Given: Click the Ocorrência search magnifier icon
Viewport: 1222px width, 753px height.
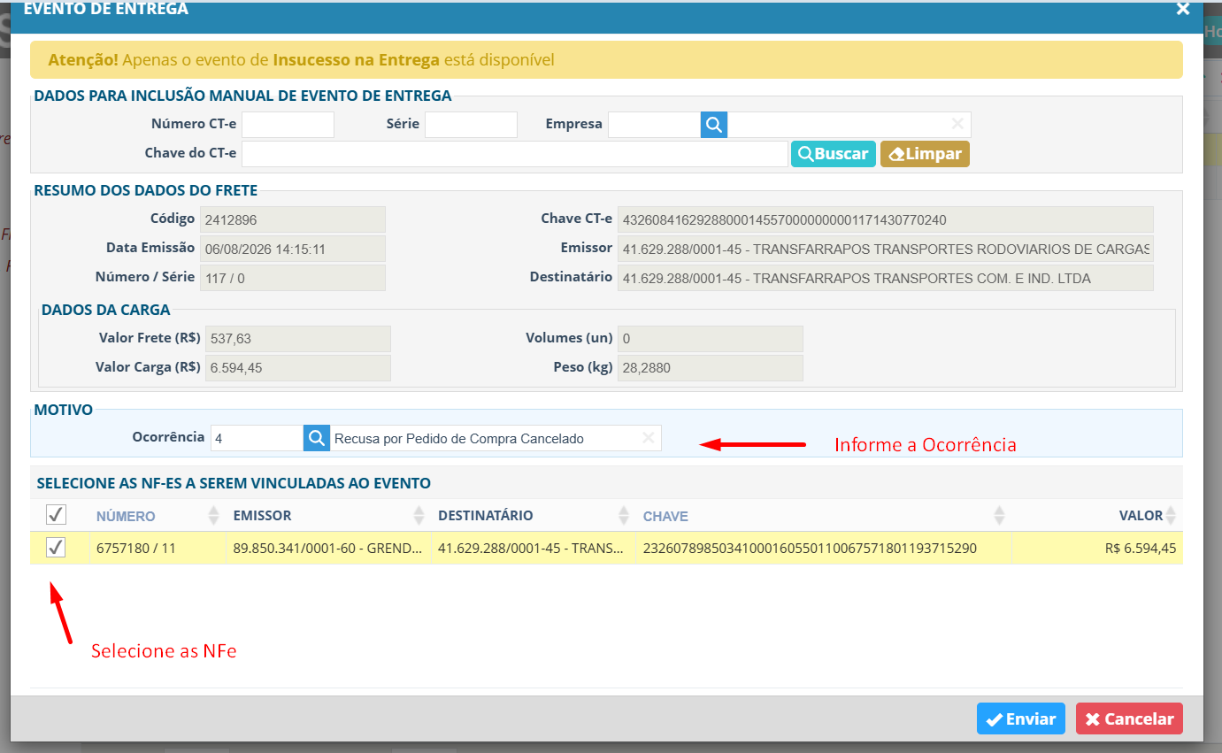Looking at the screenshot, I should 317,438.
